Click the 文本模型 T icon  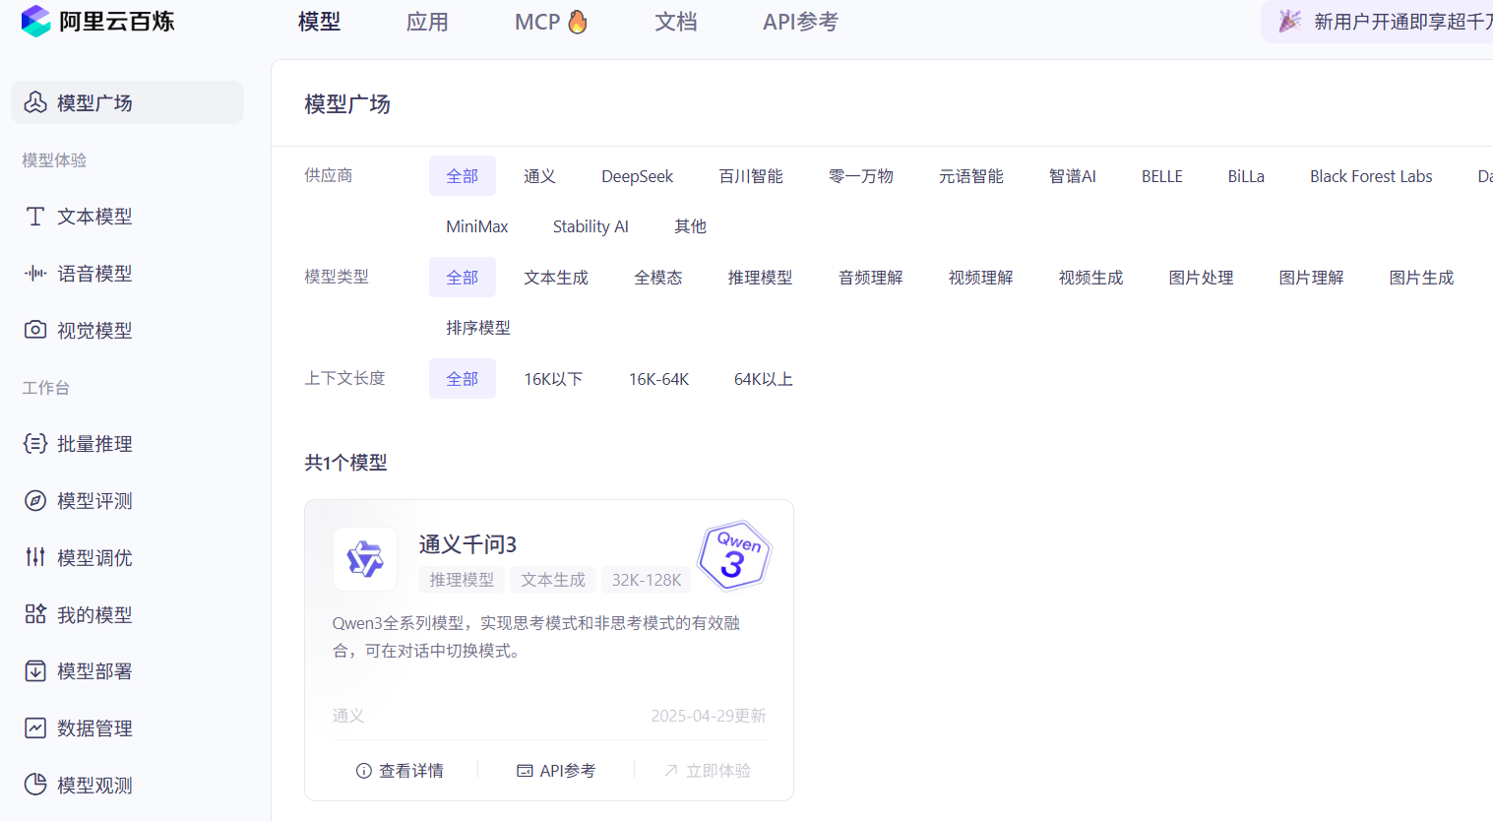[x=35, y=217]
